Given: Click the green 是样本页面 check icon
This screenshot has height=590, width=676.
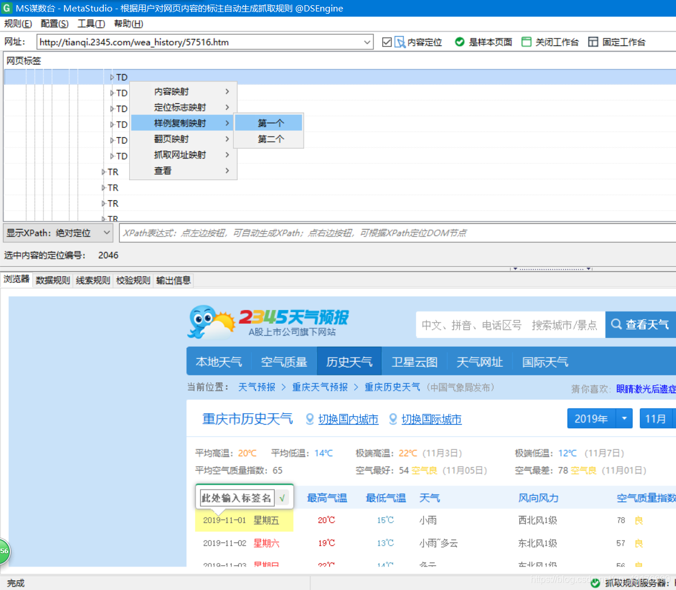Looking at the screenshot, I should coord(460,41).
